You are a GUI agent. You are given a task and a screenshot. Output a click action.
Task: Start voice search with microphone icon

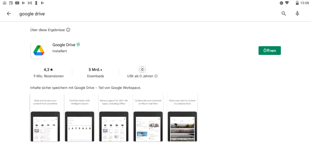coord(297,14)
